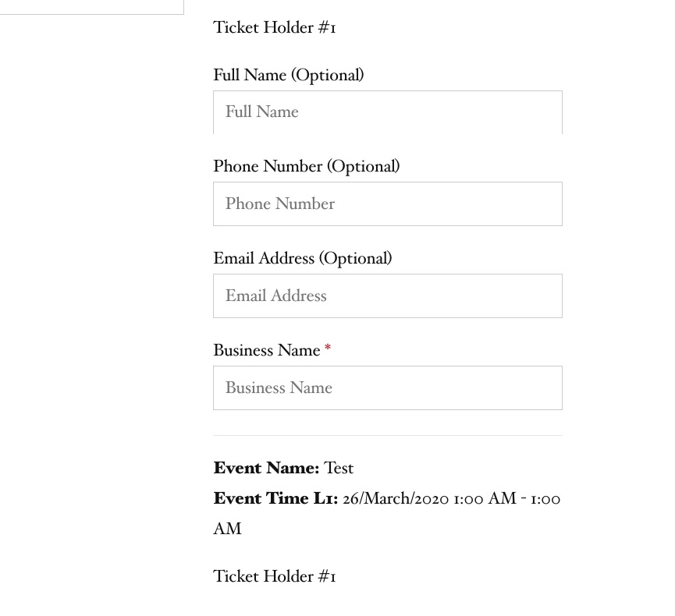Click the bold "Event Time L1:" label
Viewport: 675px width, 616px height.
275,499
